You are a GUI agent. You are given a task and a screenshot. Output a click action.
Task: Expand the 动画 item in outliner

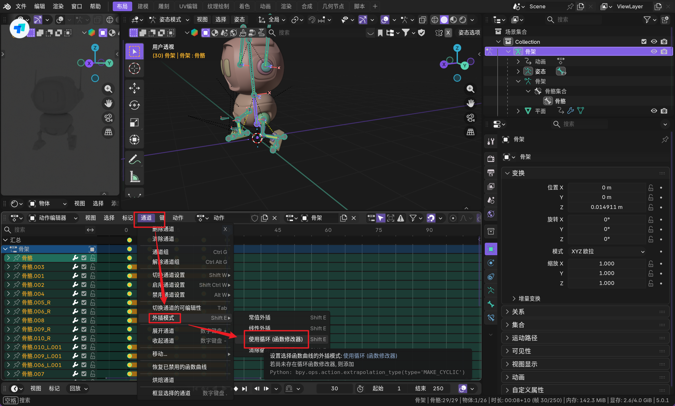click(518, 61)
